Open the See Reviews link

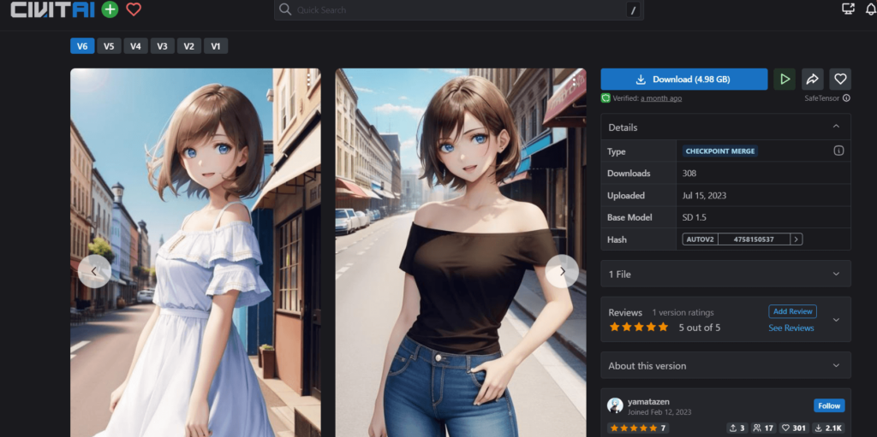[x=790, y=328]
